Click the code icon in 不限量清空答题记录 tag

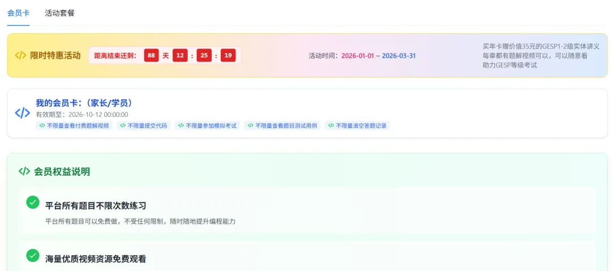coord(331,125)
